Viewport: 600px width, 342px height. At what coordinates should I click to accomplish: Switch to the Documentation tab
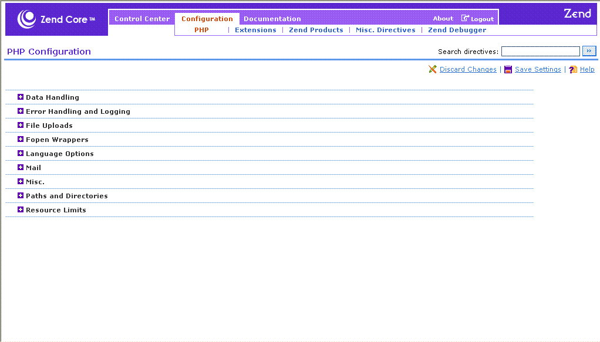272,19
